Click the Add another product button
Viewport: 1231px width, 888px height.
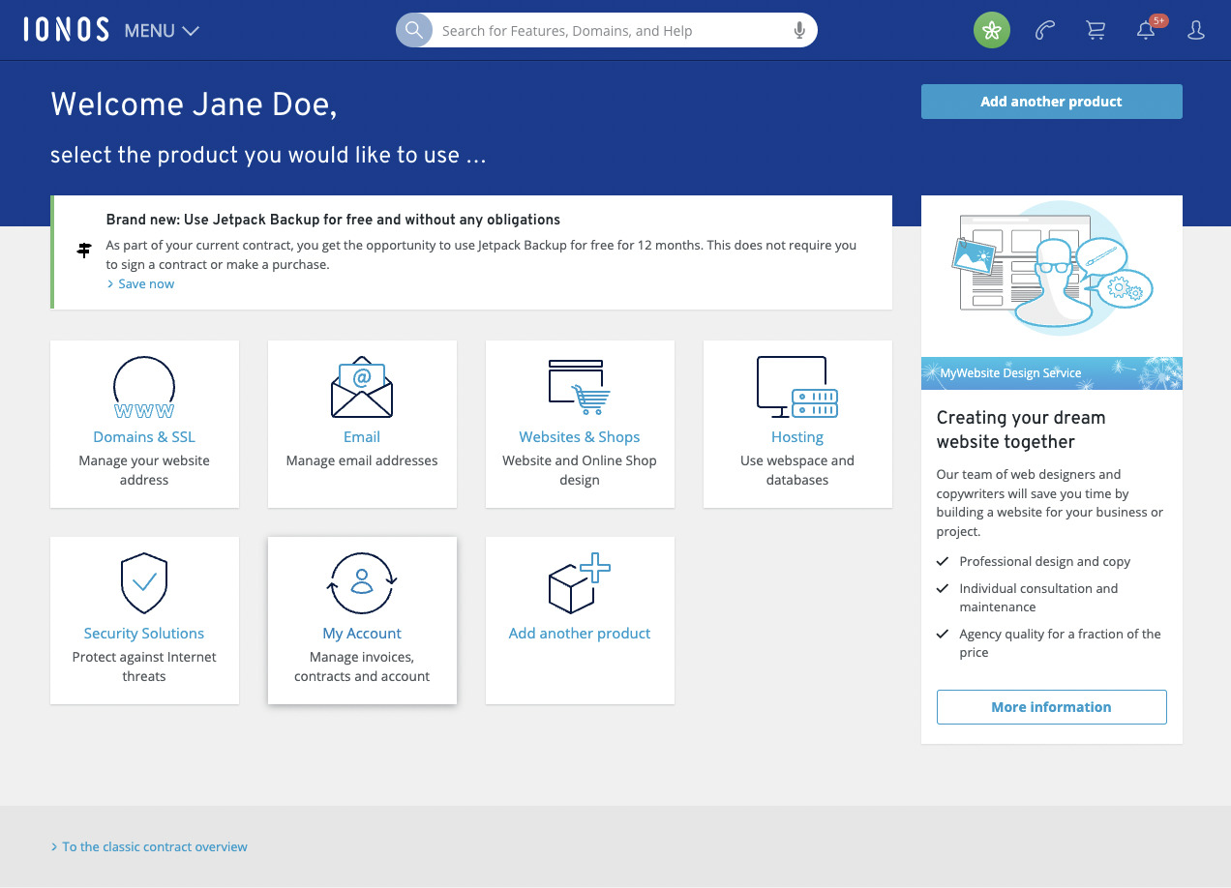tap(1051, 101)
